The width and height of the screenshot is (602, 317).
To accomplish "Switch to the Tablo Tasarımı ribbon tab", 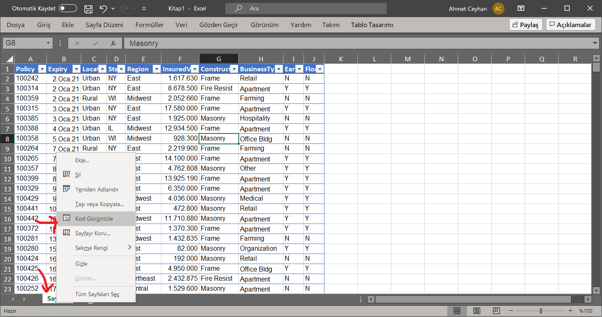I will click(372, 25).
